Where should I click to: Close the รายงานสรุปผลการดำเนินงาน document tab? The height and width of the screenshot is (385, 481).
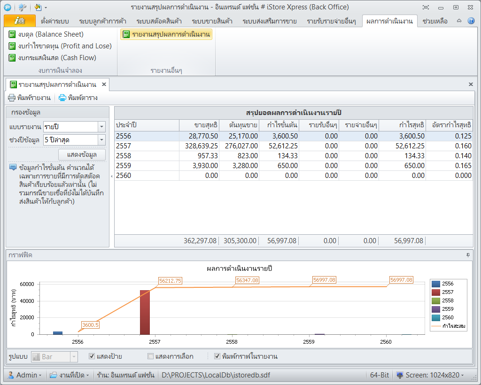coord(104,85)
